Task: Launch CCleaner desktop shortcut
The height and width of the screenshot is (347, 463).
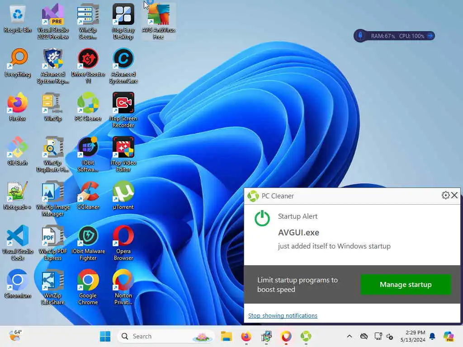Action: pos(88,195)
